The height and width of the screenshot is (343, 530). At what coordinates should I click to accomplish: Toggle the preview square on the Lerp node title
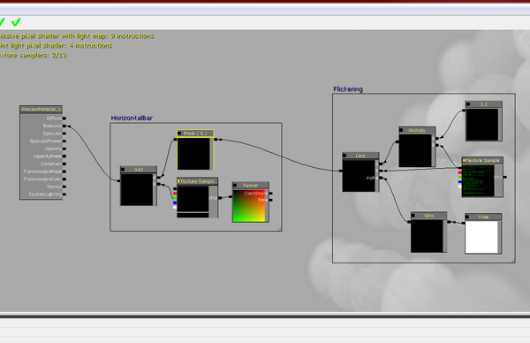coord(344,156)
